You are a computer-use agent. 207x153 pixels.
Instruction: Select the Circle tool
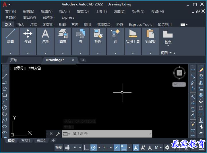click(5, 108)
